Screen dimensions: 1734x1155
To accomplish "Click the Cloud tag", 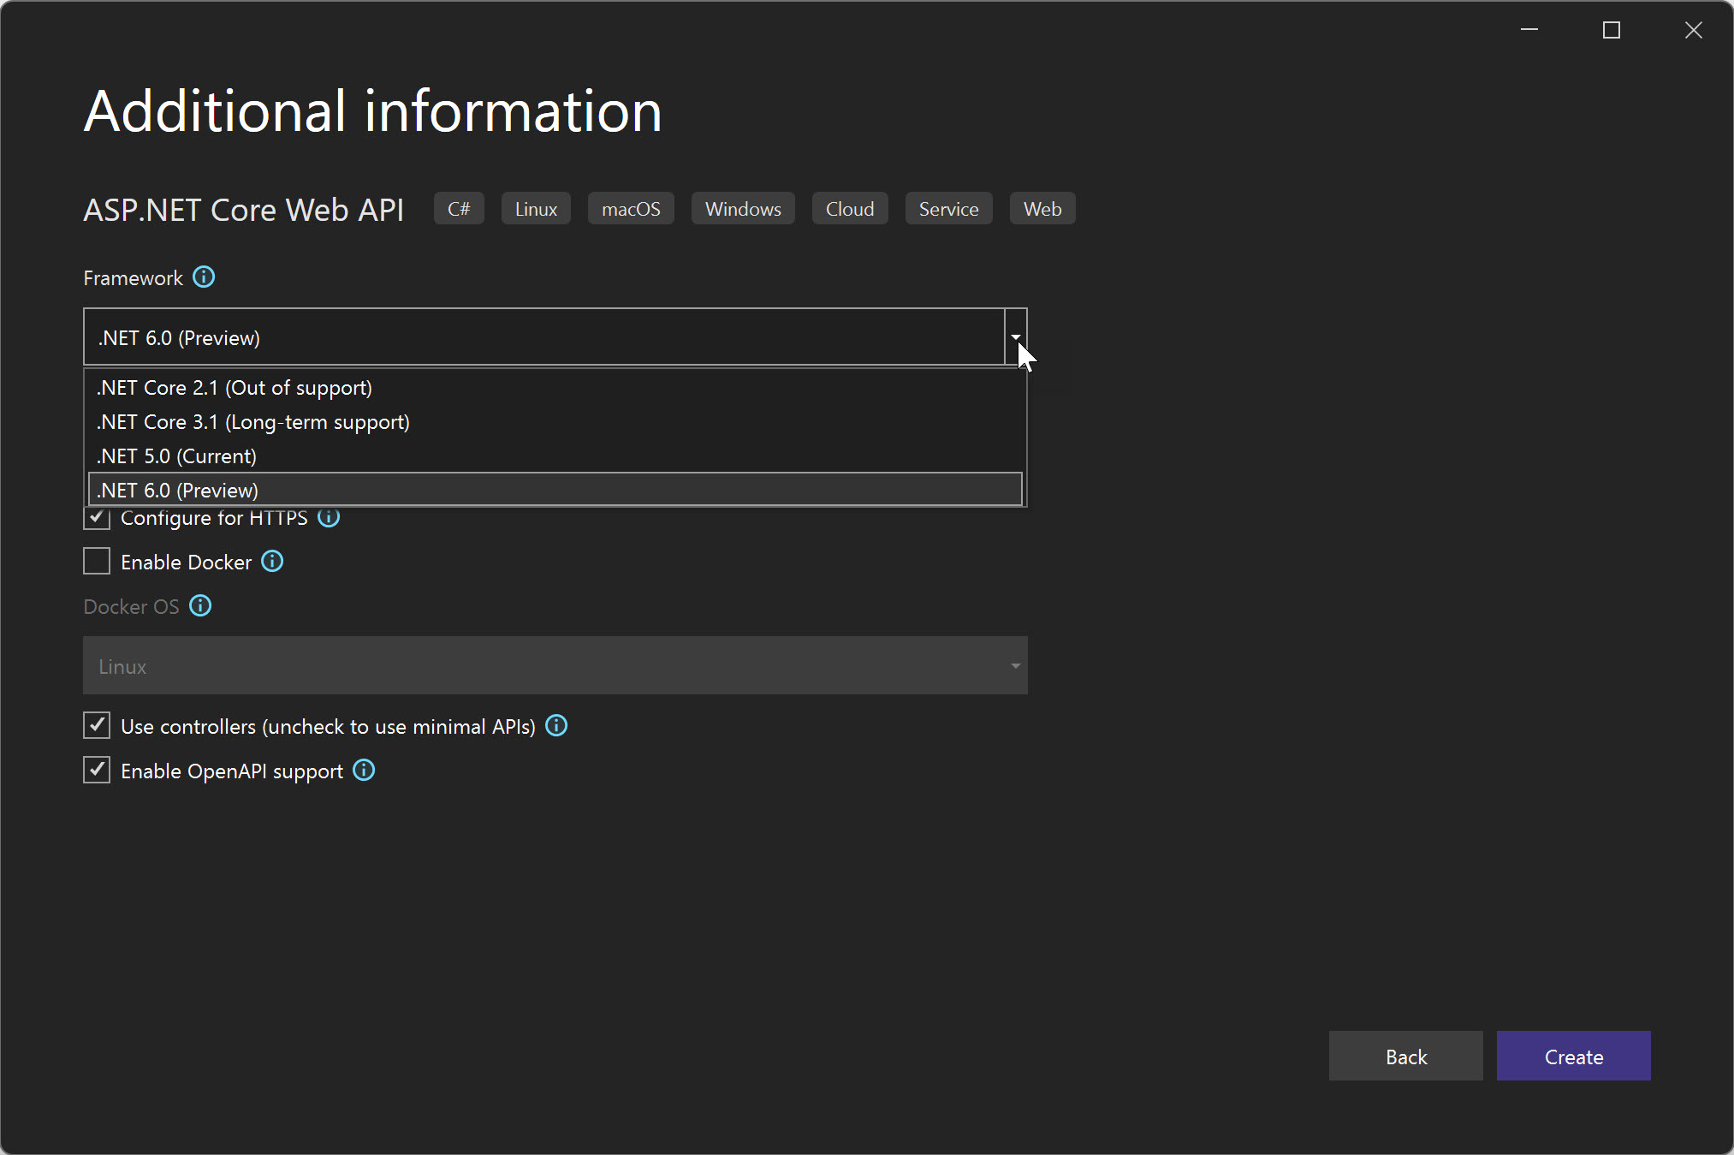I will coord(850,209).
